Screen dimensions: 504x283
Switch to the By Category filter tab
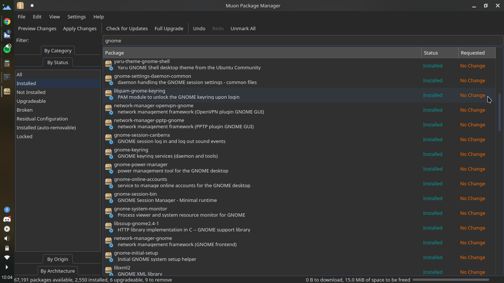(58, 50)
